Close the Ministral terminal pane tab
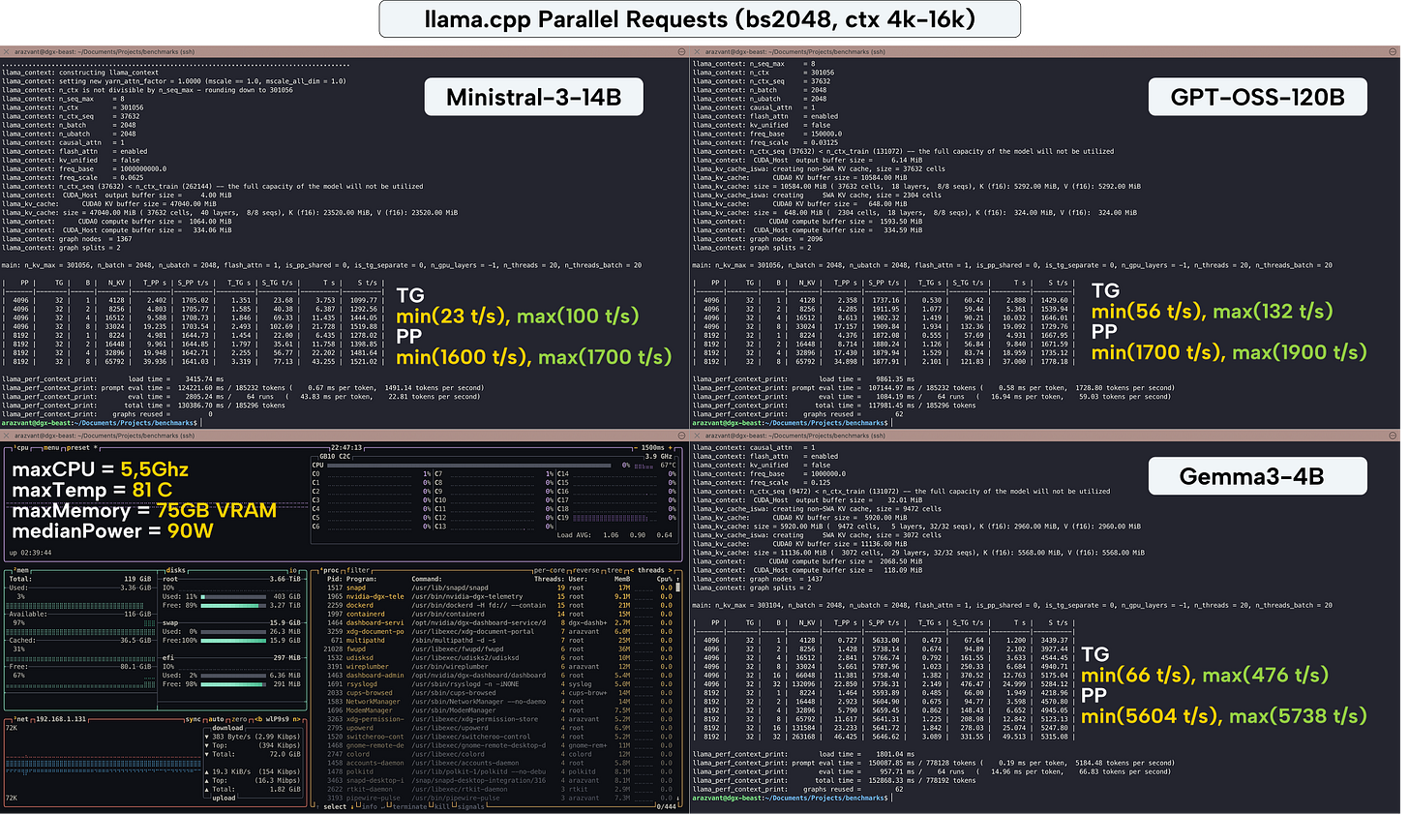Image resolution: width=1409 pixels, height=814 pixels. pos(7,51)
